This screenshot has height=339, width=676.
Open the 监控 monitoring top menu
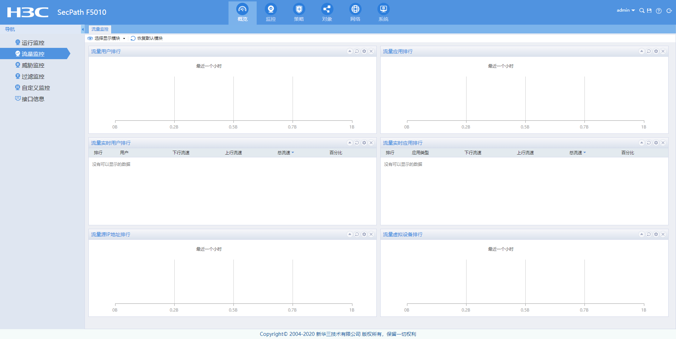(x=270, y=13)
